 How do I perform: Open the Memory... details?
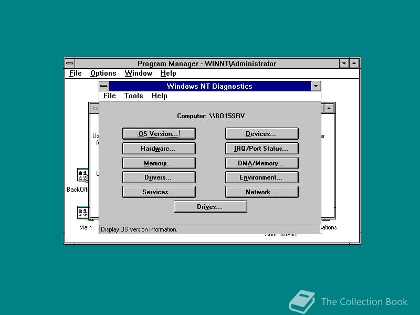pyautogui.click(x=159, y=163)
